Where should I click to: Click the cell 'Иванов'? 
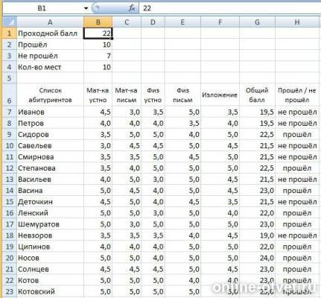pyautogui.click(x=50, y=112)
